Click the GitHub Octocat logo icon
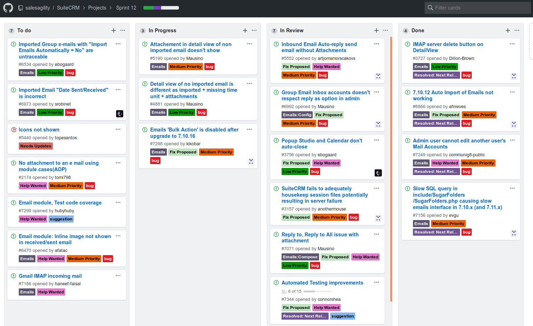Image resolution: width=533 pixels, height=326 pixels. (x=8, y=7)
